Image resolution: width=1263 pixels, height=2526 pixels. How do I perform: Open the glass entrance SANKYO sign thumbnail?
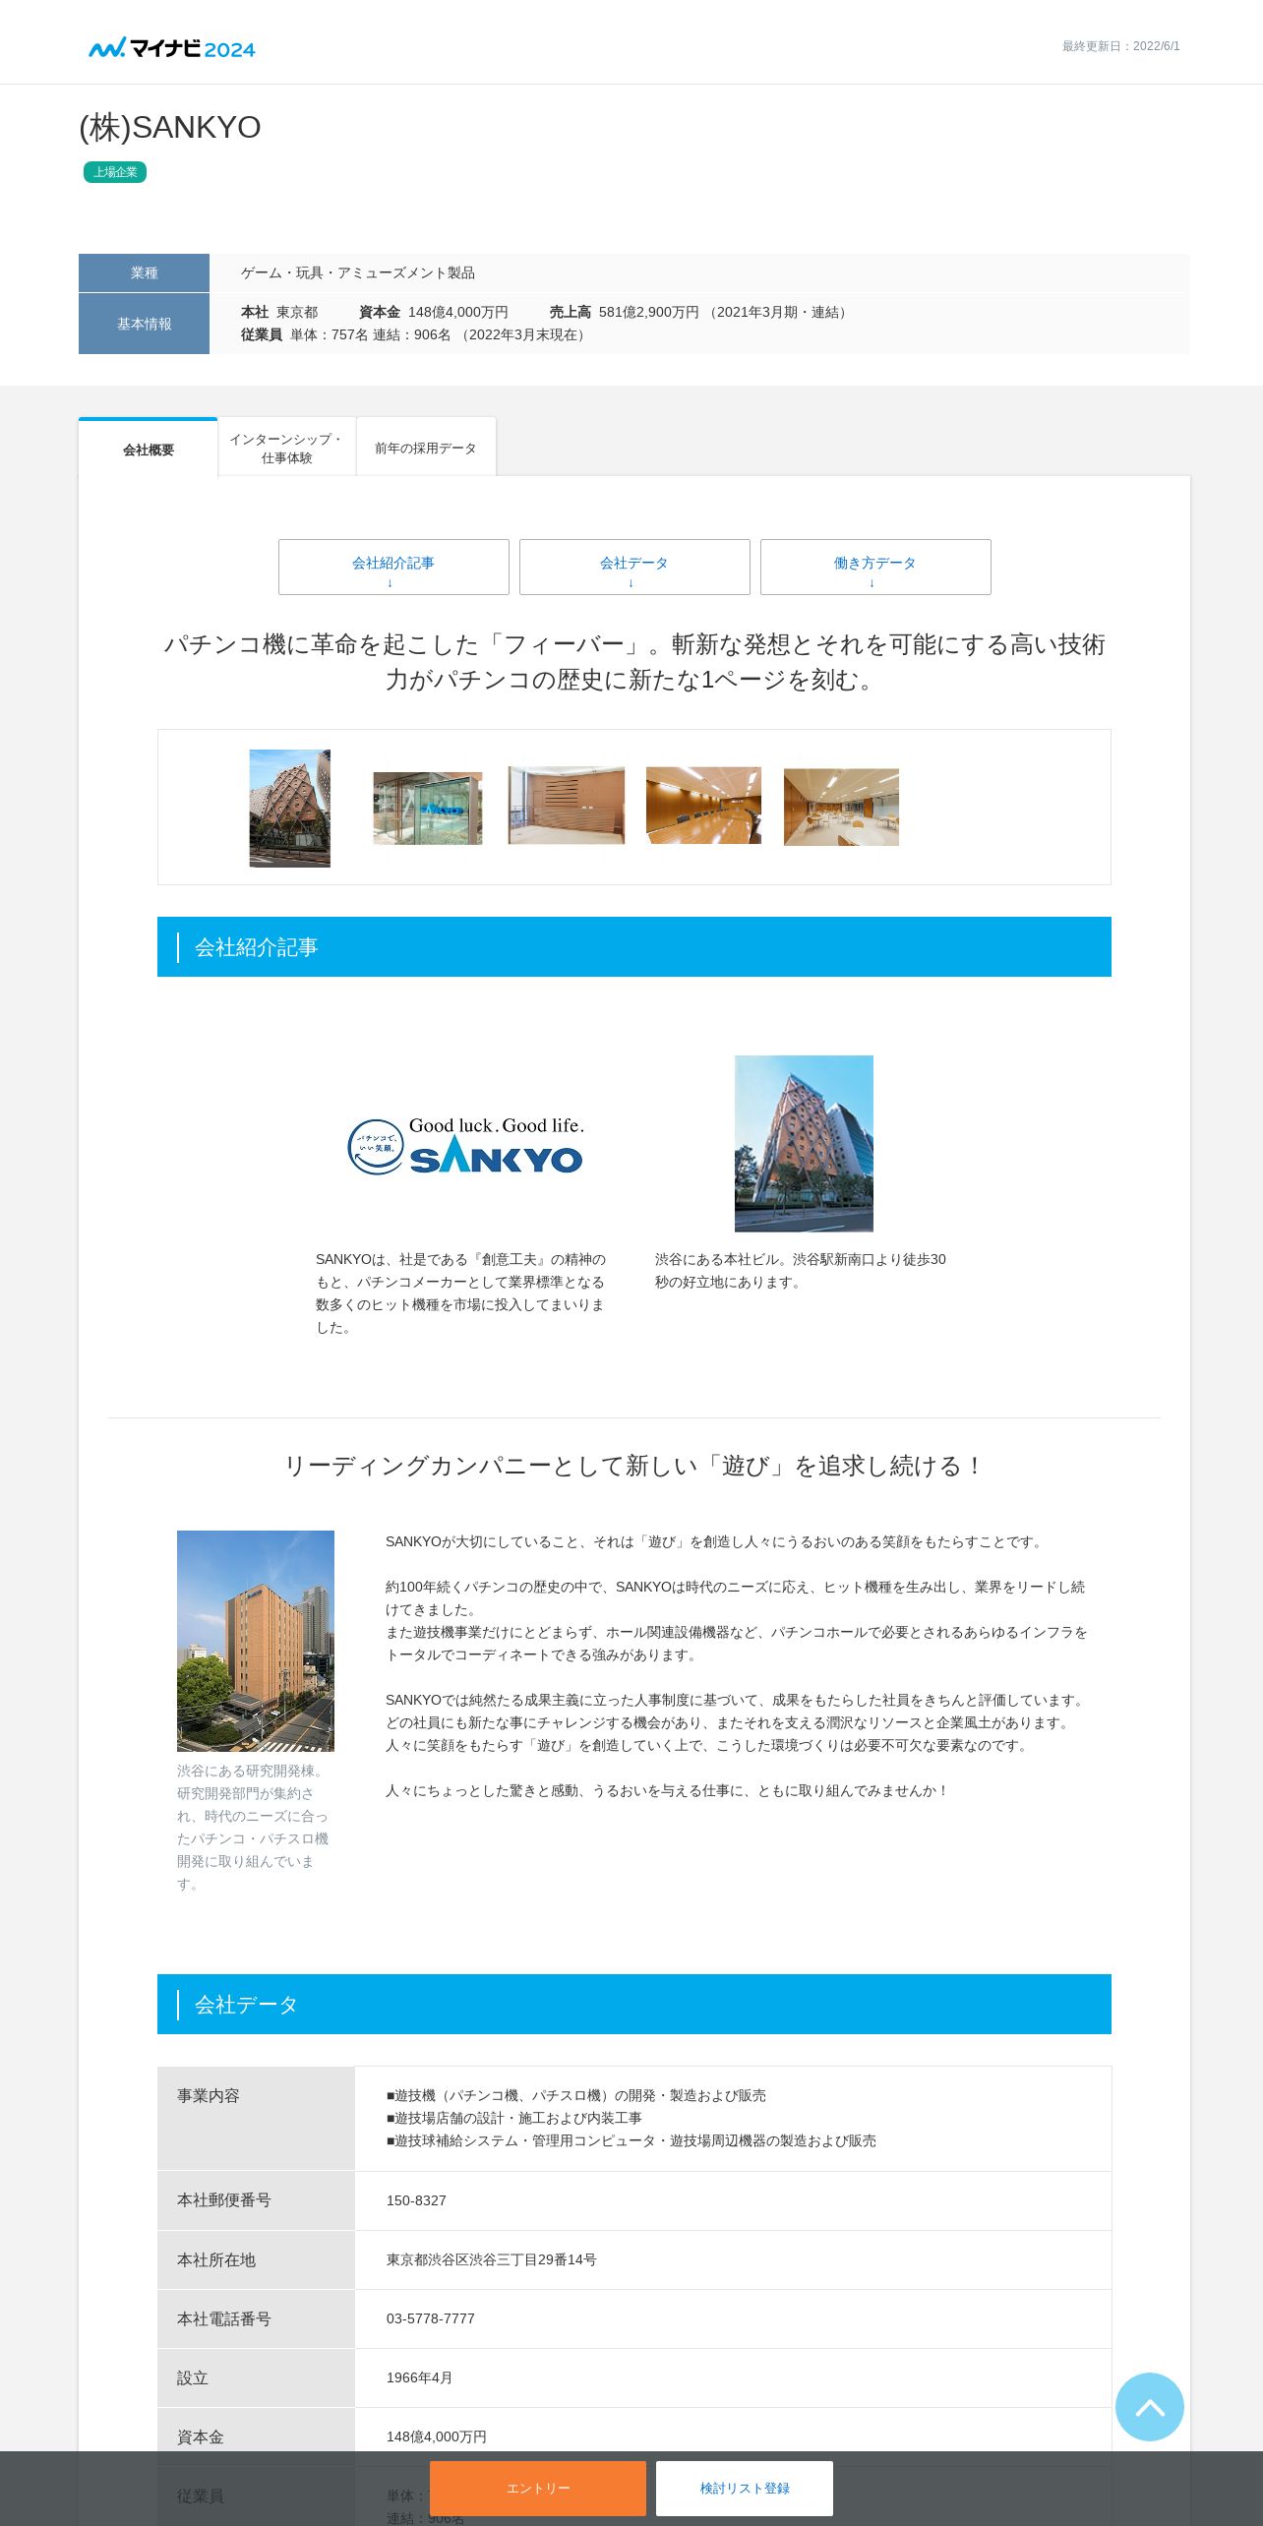[x=428, y=808]
